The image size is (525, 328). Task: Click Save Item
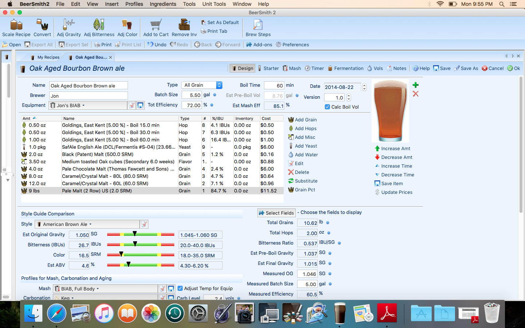(389, 183)
